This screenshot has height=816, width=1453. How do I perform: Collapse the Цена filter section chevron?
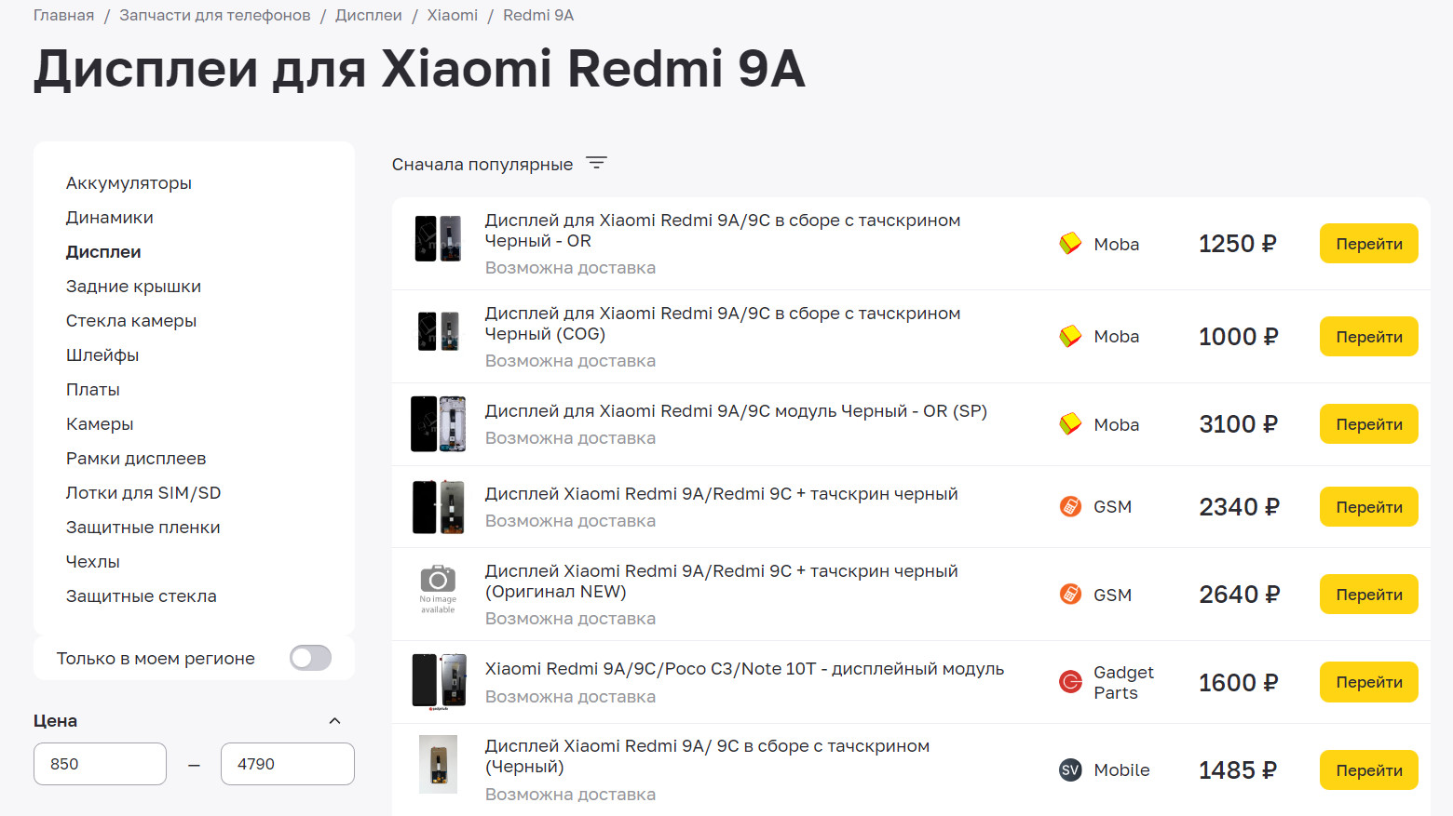coord(335,721)
